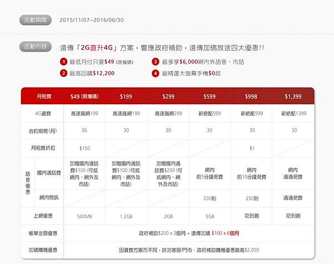Select the $1,399 column header
334x264 pixels.
293,96
